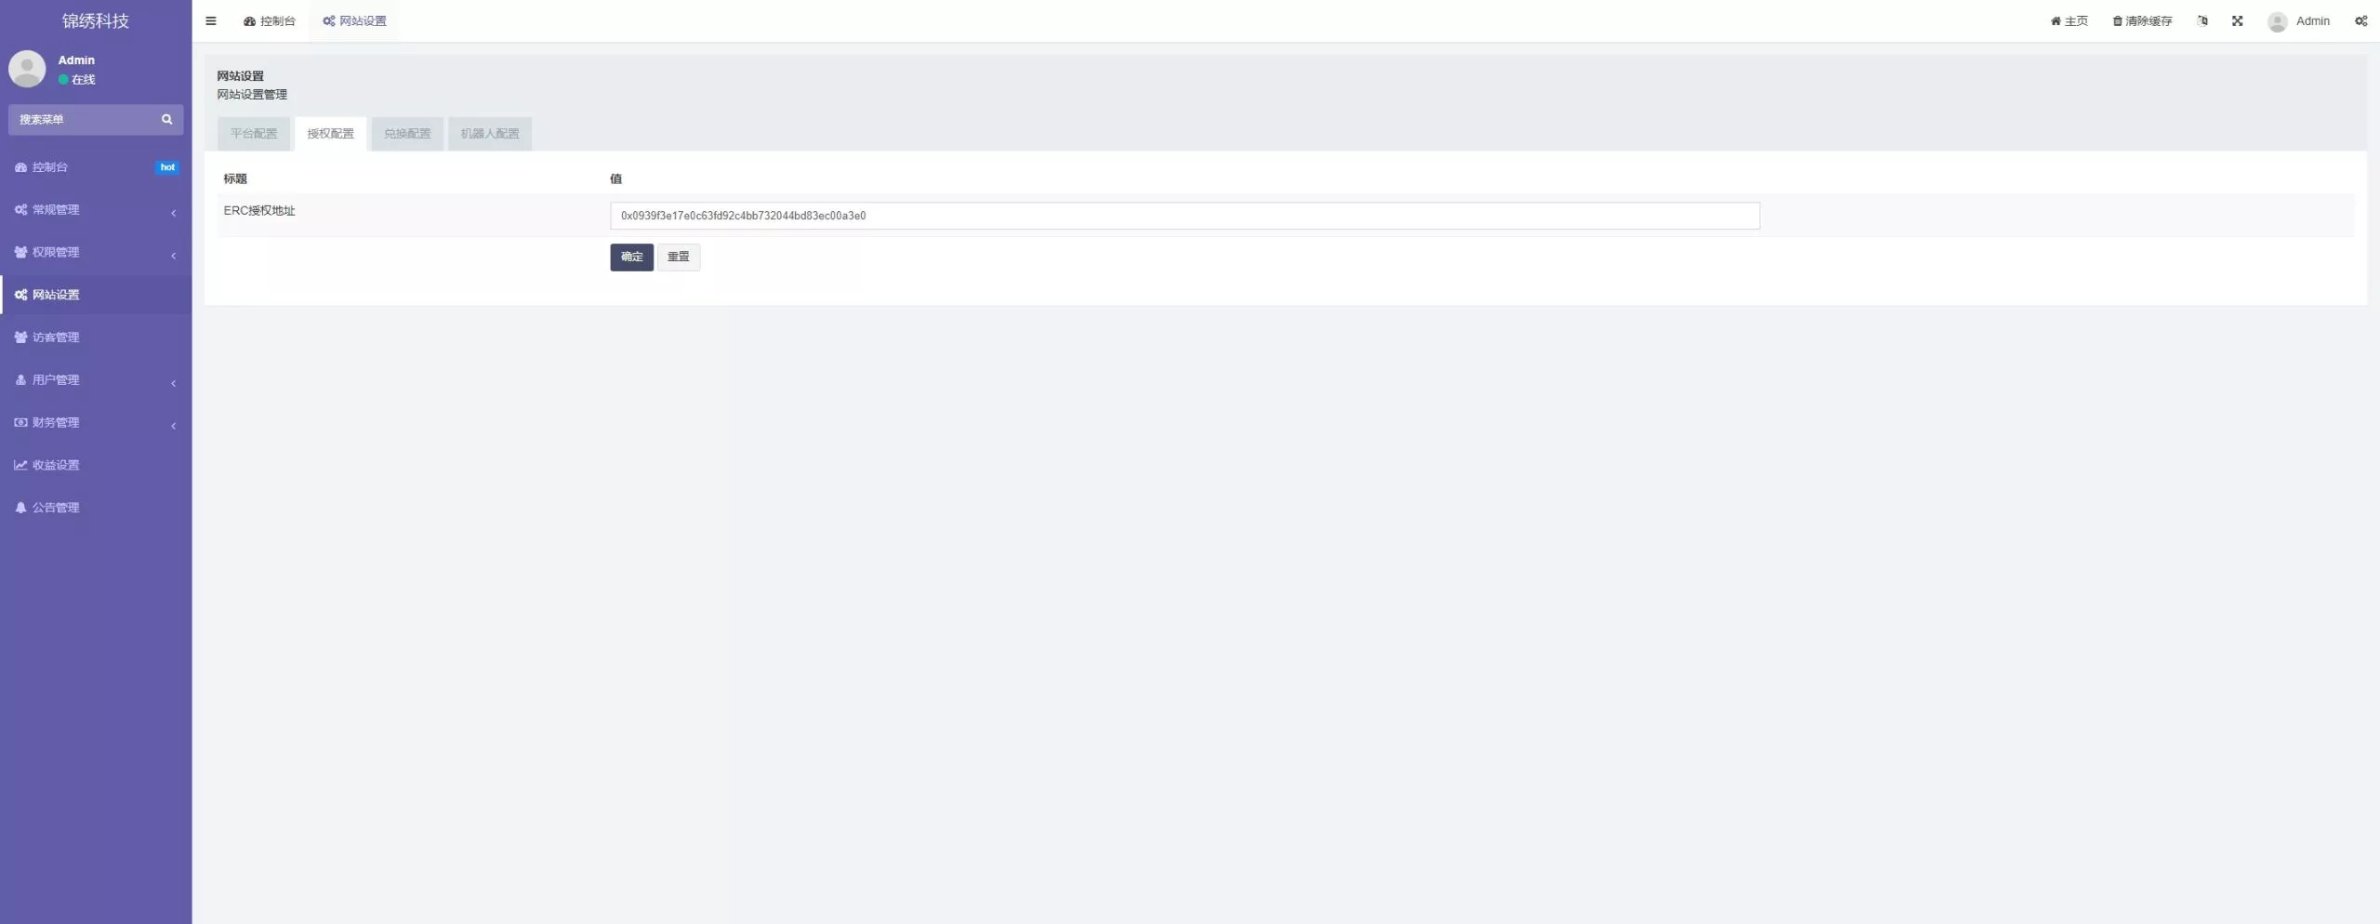Click the ERC授权地址 input field
This screenshot has width=2380, height=924.
[1183, 216]
